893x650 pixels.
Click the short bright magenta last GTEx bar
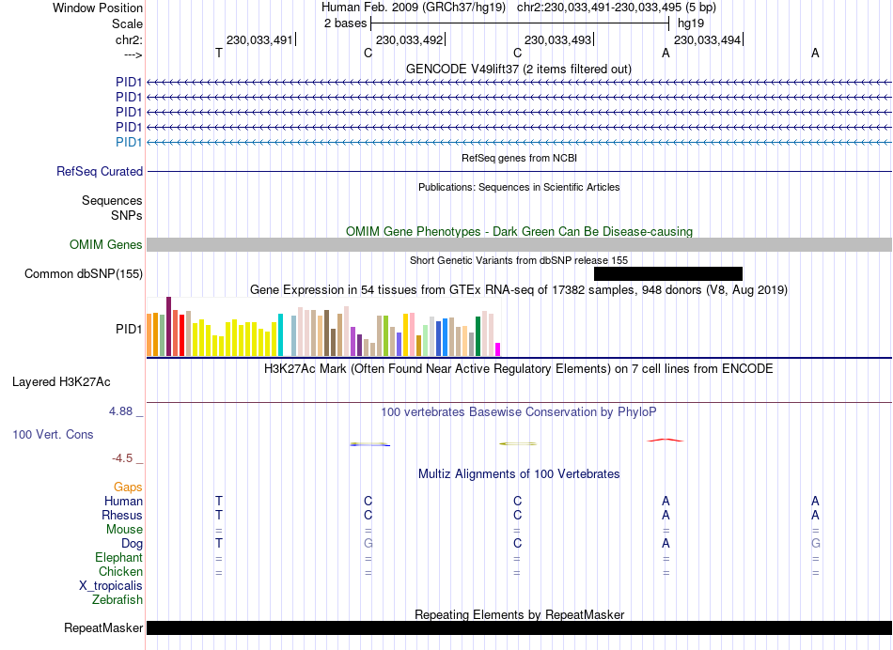coord(498,349)
